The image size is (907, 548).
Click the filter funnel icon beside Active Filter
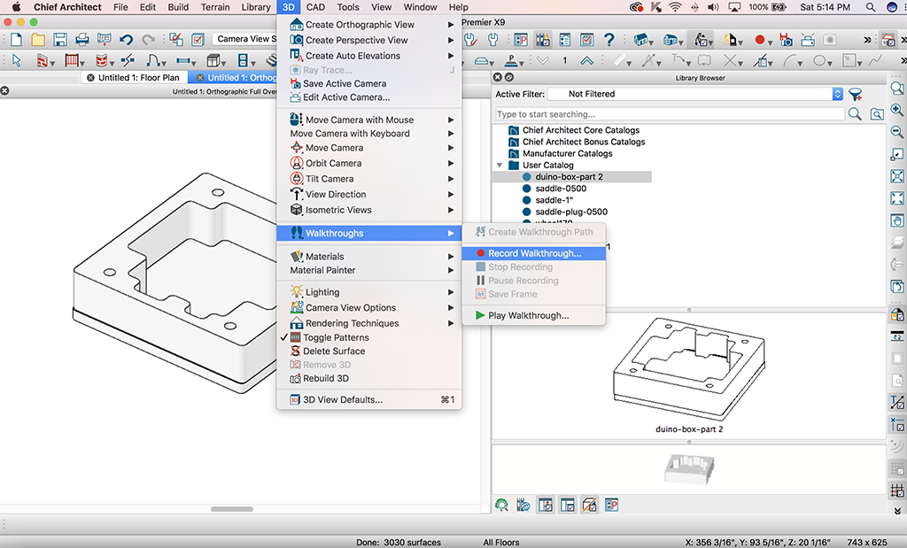tap(856, 94)
